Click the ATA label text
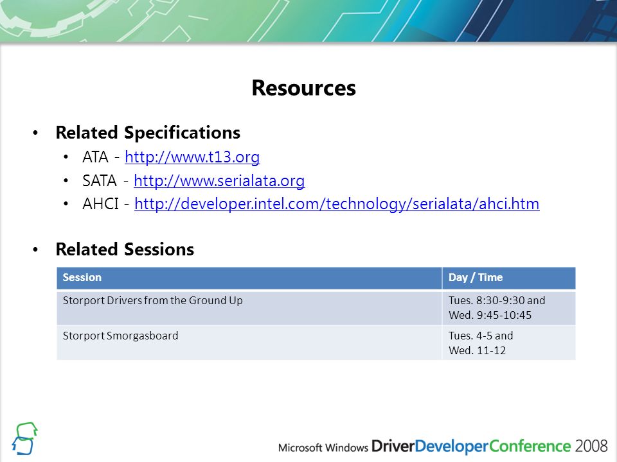Screen dimensions: 617x462 [95, 157]
